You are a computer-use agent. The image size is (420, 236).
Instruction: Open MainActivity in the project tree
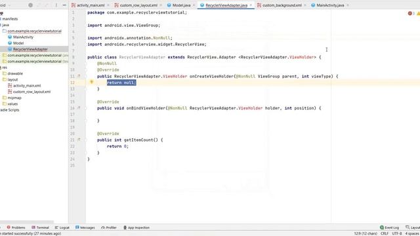click(x=23, y=37)
